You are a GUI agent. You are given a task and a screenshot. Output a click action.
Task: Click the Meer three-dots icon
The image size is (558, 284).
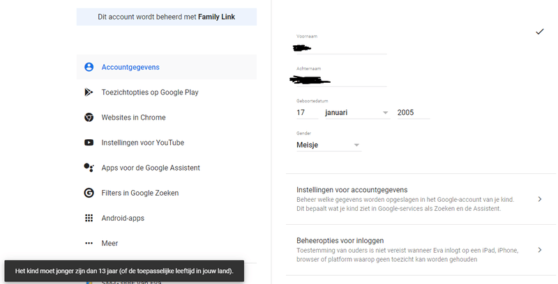point(89,244)
